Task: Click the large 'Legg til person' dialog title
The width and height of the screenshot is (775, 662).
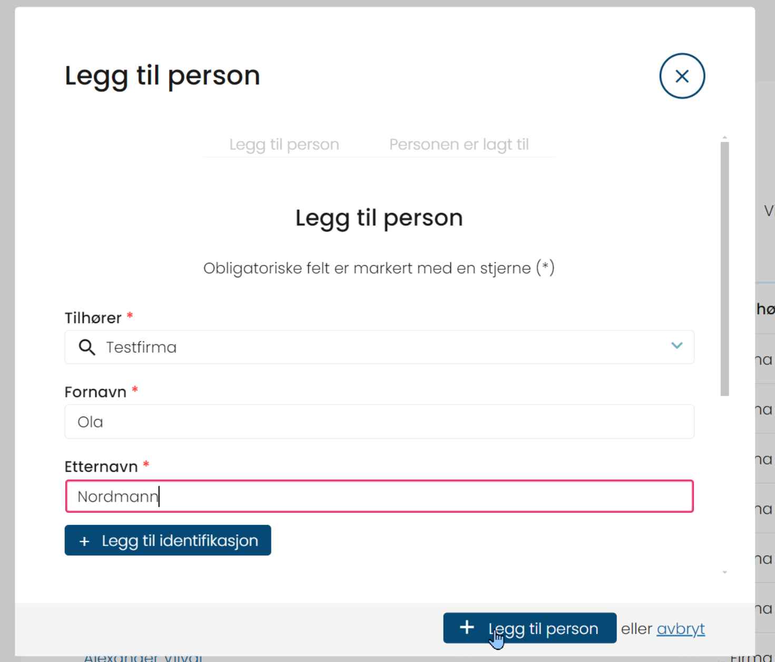Action: 162,76
